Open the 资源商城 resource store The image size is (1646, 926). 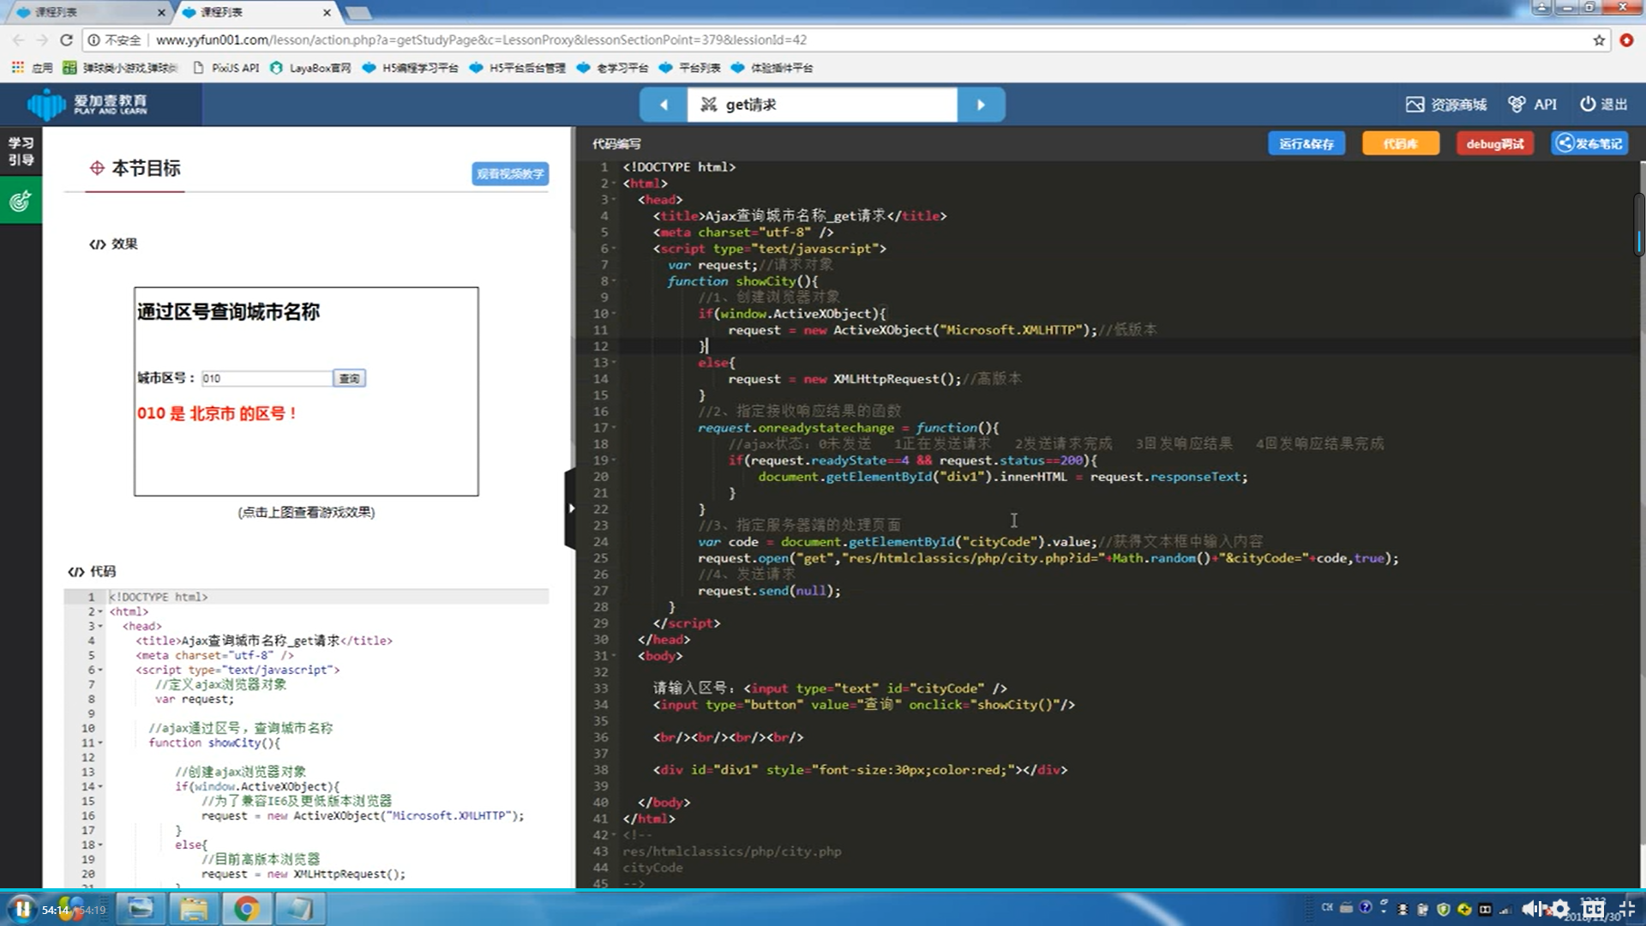tap(1445, 105)
